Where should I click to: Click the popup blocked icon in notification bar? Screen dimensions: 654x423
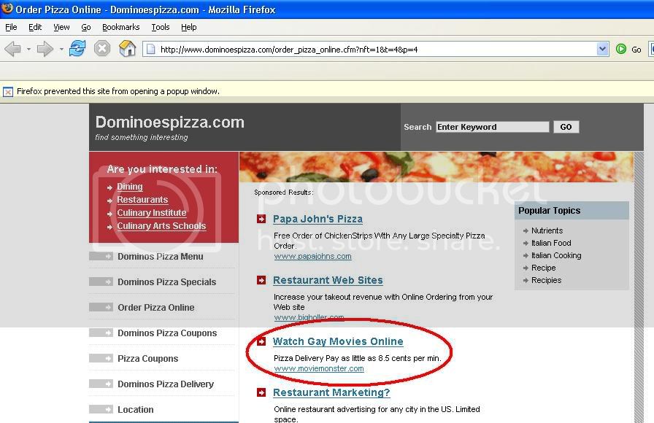[7, 92]
